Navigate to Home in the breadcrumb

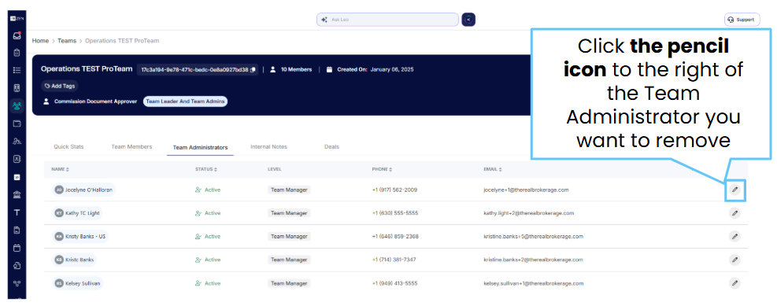tap(40, 41)
